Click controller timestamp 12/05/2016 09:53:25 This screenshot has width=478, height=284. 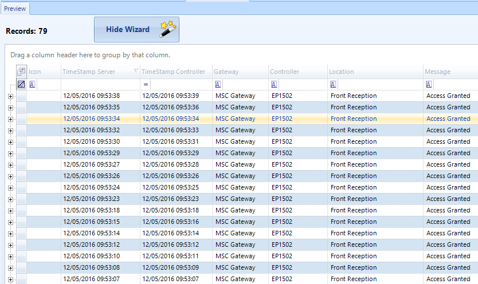coord(170,187)
